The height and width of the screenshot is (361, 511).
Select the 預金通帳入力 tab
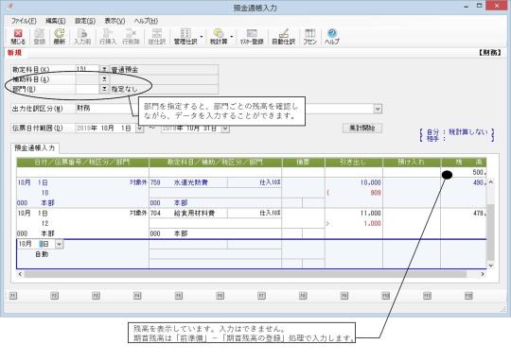pos(35,148)
